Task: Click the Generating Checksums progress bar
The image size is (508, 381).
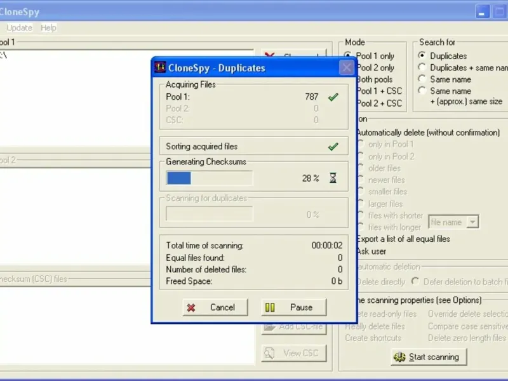Action: click(210, 178)
